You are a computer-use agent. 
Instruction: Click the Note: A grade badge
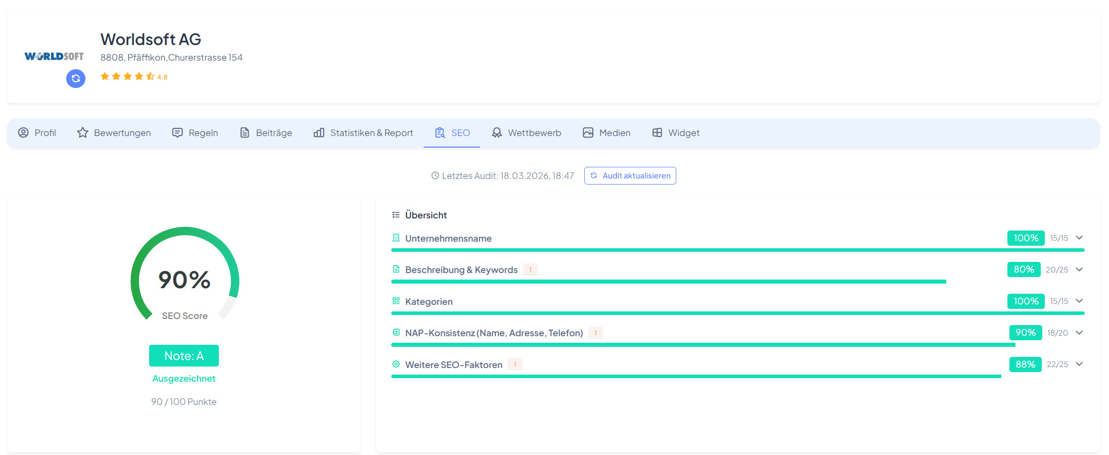click(x=184, y=356)
